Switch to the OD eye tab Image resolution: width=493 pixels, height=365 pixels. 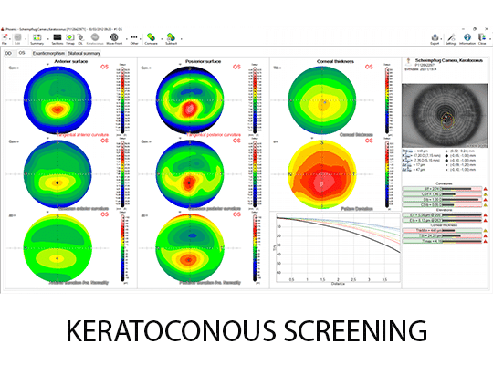(8, 54)
